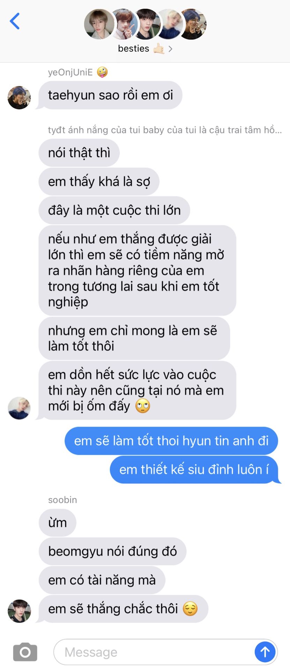Select the bubble 'beomgyu nói đúng đó'
Viewport: 290px width, 671px height.
pyautogui.click(x=112, y=551)
